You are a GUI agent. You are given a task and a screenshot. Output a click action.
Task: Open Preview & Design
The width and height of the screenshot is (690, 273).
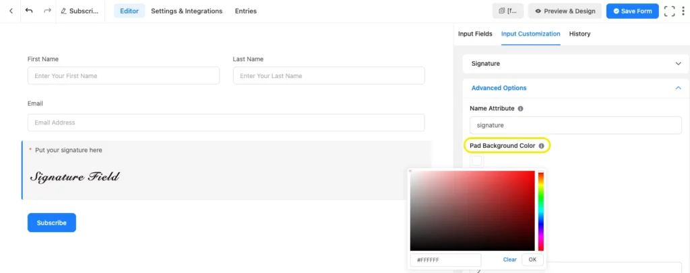click(565, 11)
